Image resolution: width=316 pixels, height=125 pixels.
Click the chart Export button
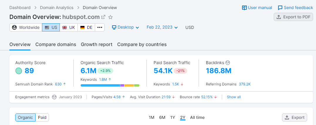click(x=295, y=117)
